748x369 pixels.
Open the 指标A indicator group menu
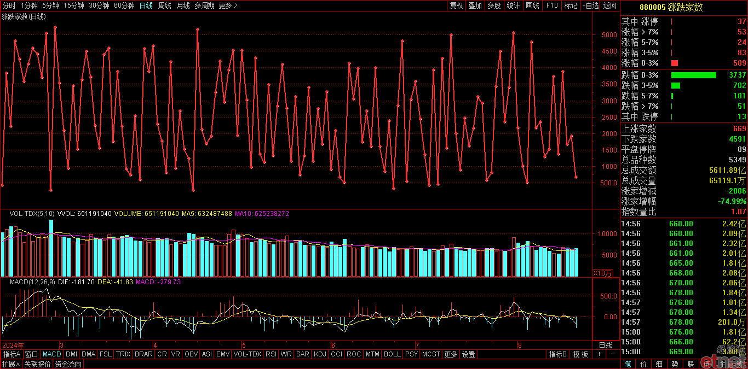click(x=11, y=354)
